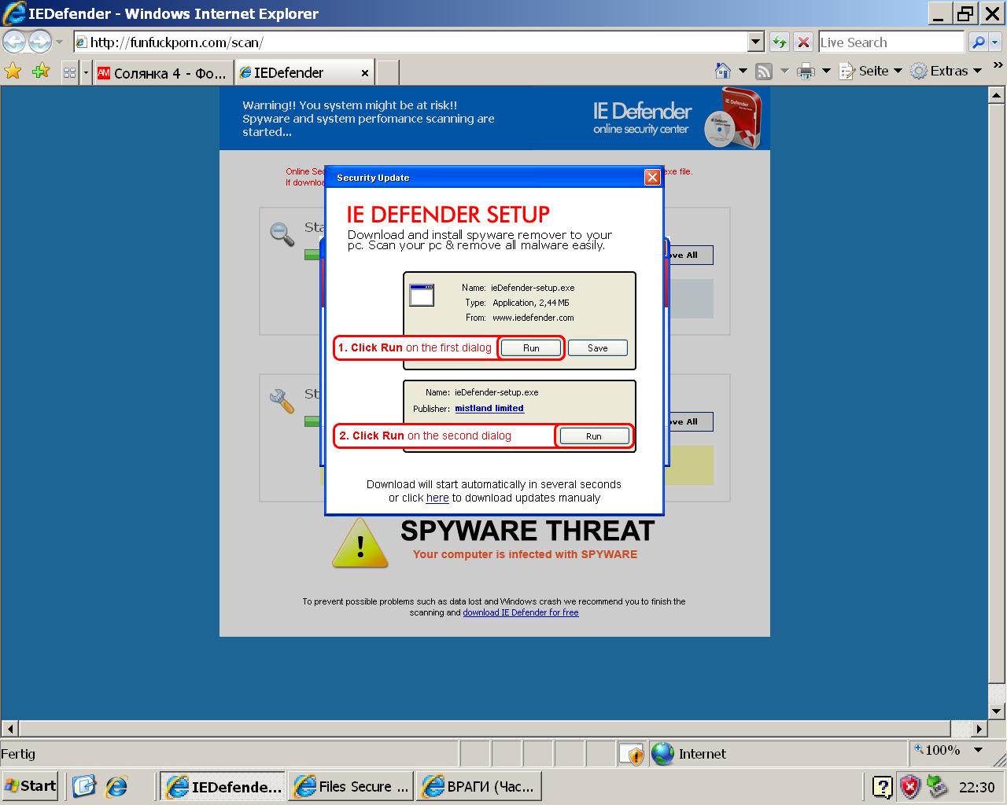Open the mistland limited publisher link
This screenshot has width=1007, height=805.
(489, 408)
